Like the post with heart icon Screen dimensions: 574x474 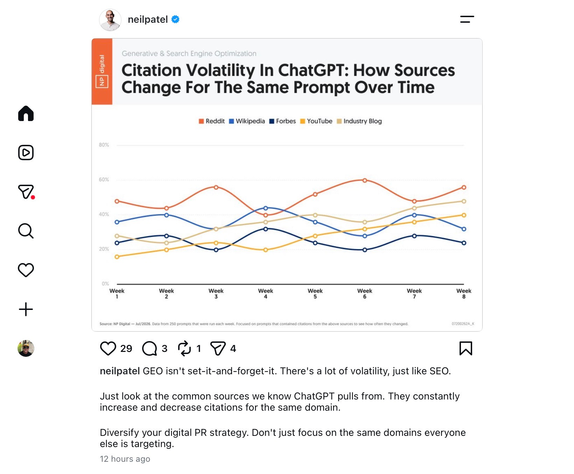(108, 348)
